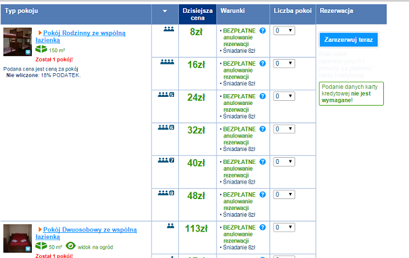Click the Podanie danych karty kredytowej notice

point(351,93)
